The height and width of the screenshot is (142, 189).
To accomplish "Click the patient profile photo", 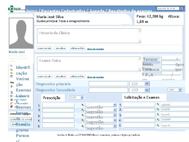I will (21, 33).
